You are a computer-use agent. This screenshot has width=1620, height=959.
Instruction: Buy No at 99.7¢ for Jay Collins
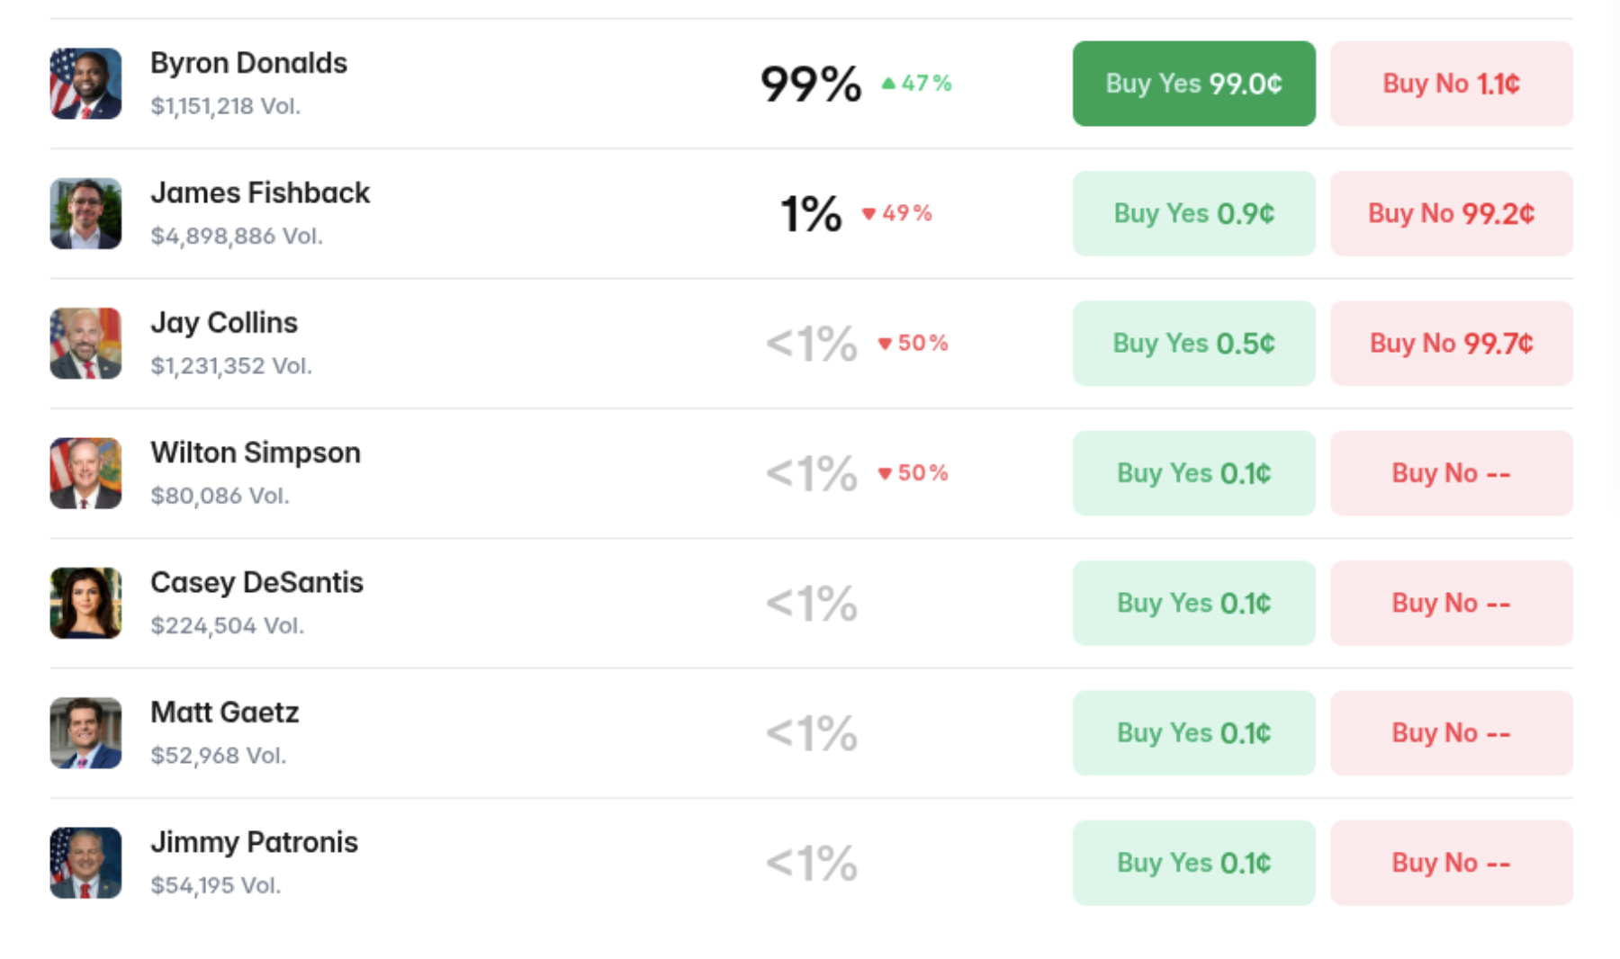[x=1451, y=344]
